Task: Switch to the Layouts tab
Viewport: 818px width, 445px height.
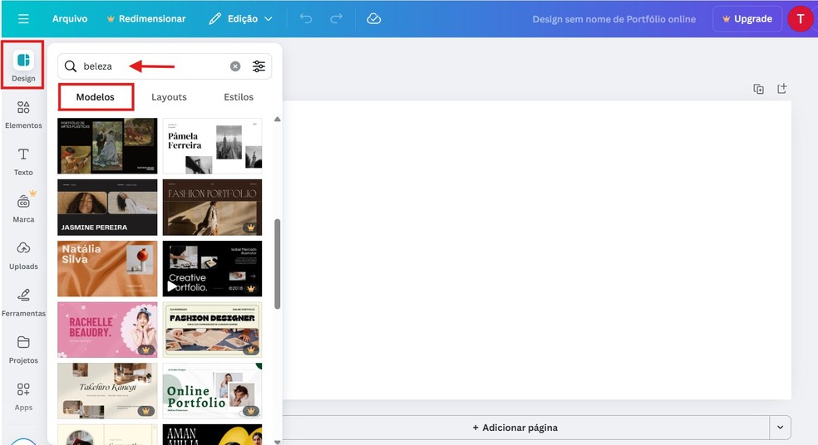Action: coord(169,97)
